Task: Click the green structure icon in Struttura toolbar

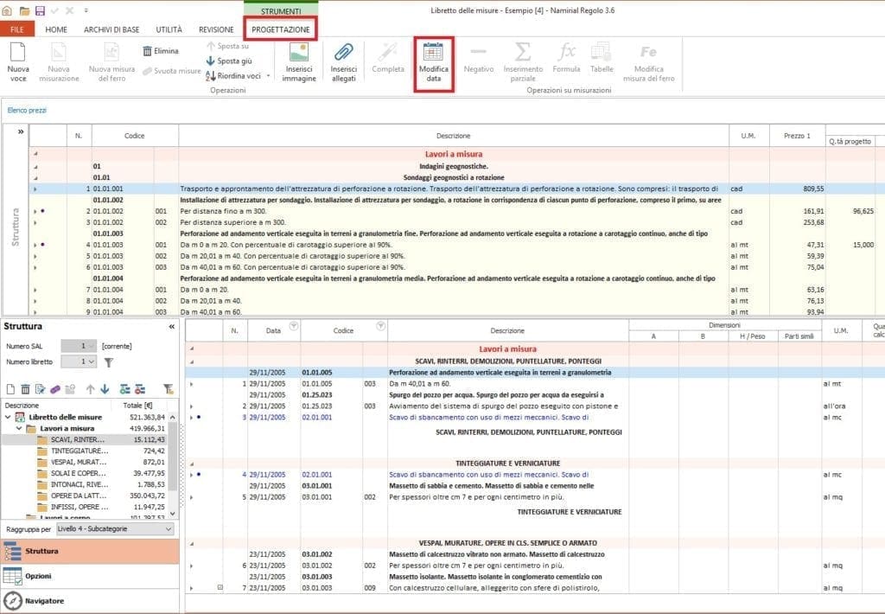Action: [124, 389]
